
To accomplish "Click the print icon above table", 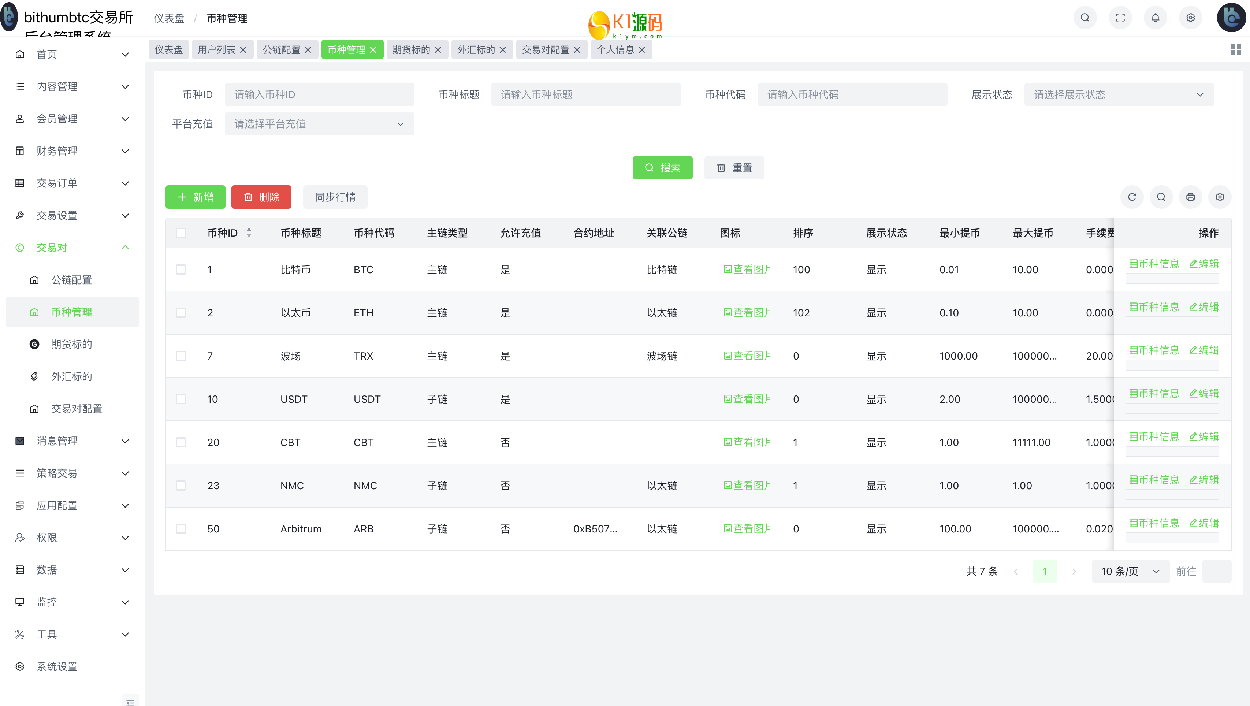I will click(x=1190, y=197).
